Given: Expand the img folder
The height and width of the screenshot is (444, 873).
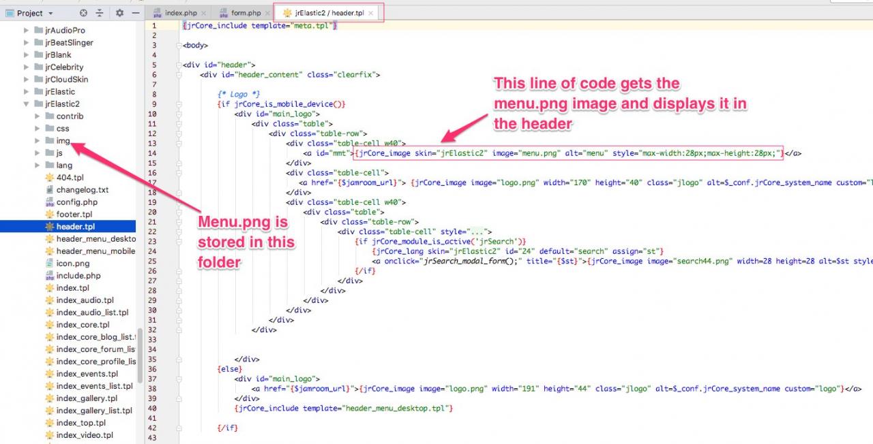Looking at the screenshot, I should (38, 141).
